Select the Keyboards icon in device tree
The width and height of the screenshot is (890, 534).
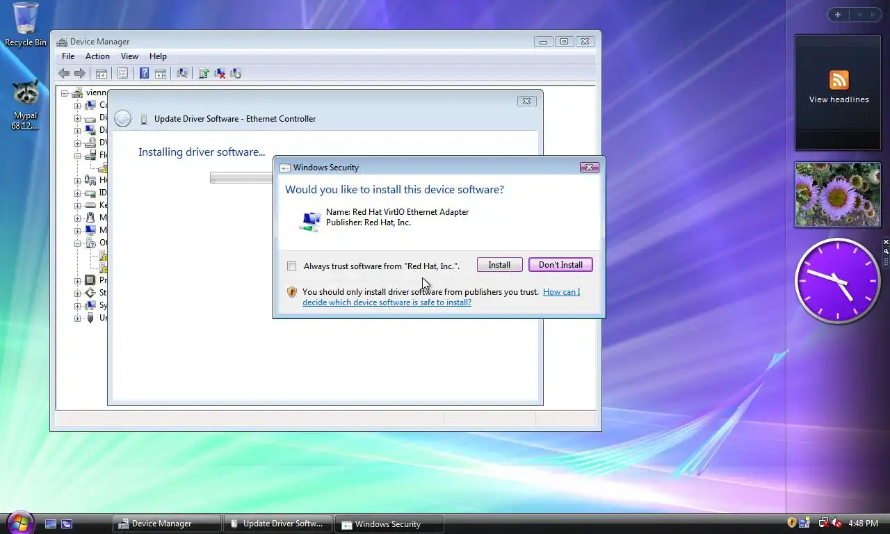pyautogui.click(x=90, y=205)
